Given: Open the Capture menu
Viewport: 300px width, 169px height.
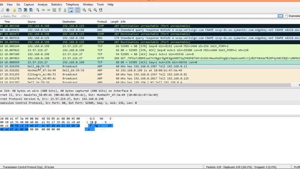Looking at the screenshot, I should click(29, 4).
